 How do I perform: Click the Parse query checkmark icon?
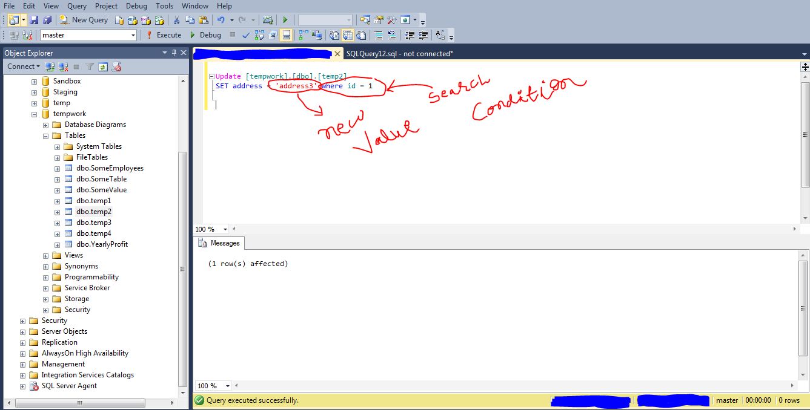tap(245, 35)
